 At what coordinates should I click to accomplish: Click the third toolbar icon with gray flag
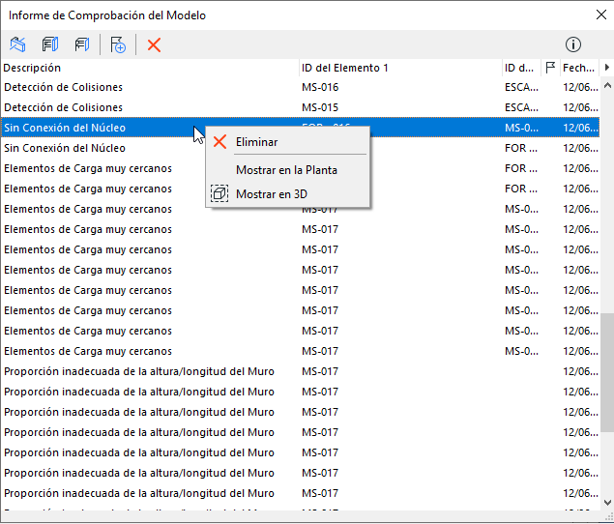coord(82,44)
